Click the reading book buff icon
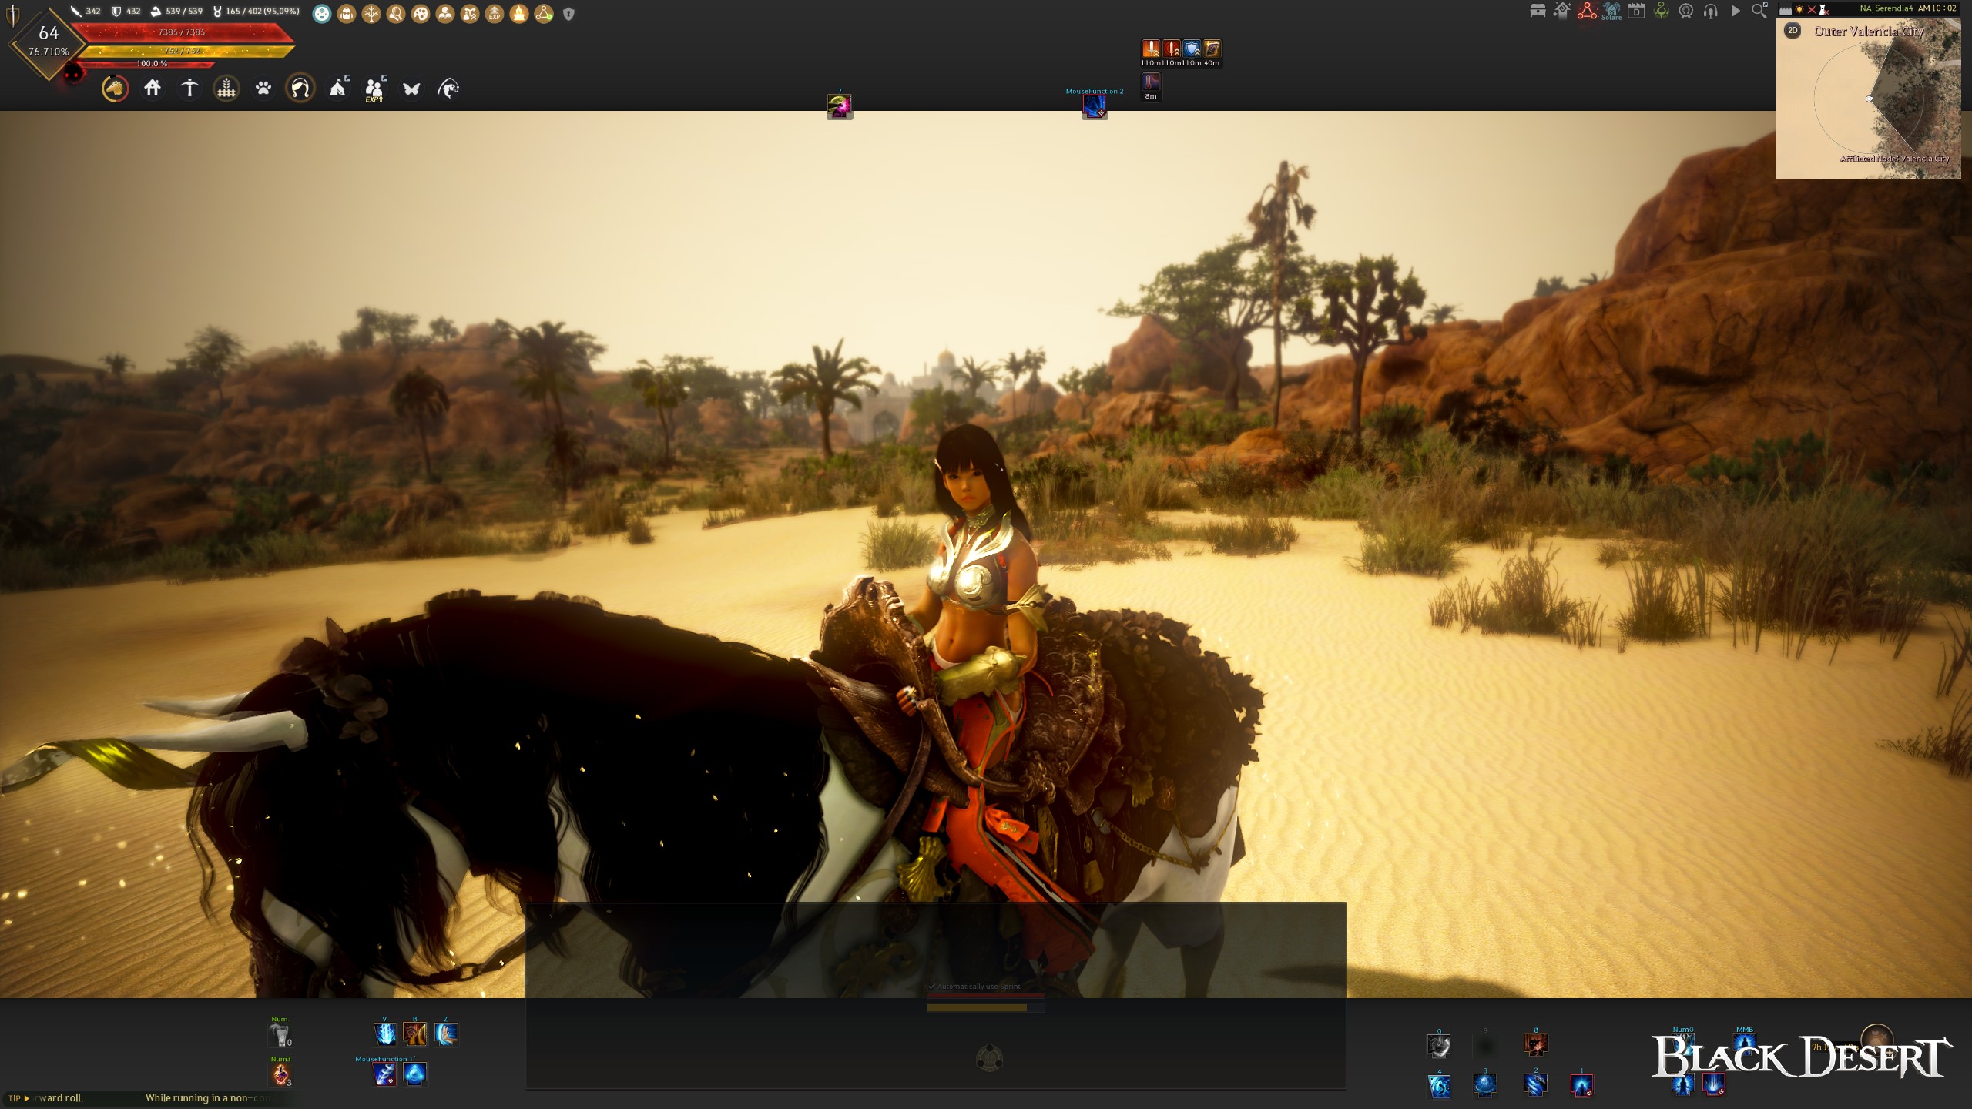This screenshot has height=1109, width=1972. click(x=445, y=13)
